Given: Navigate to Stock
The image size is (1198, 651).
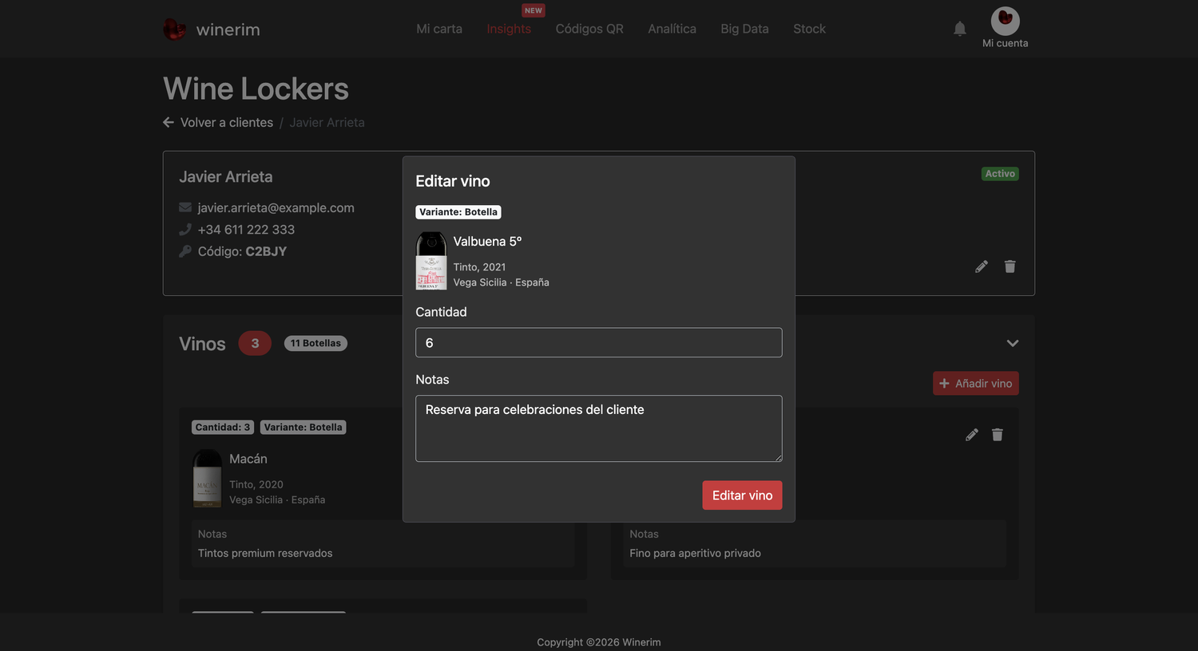Looking at the screenshot, I should 809,29.
